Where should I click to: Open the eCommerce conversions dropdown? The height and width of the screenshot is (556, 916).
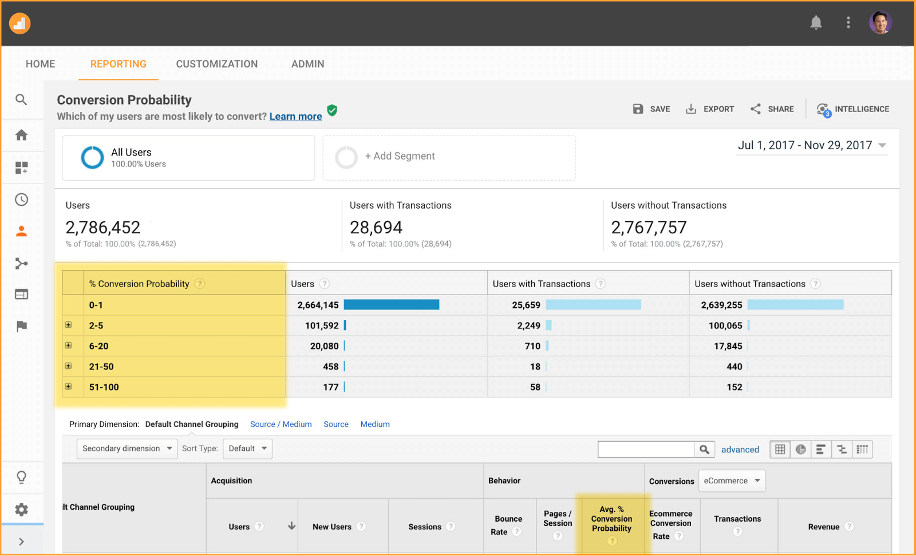(731, 481)
